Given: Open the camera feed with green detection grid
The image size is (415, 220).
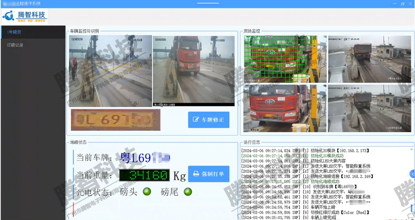Looking at the screenshot, I should click(x=284, y=59).
